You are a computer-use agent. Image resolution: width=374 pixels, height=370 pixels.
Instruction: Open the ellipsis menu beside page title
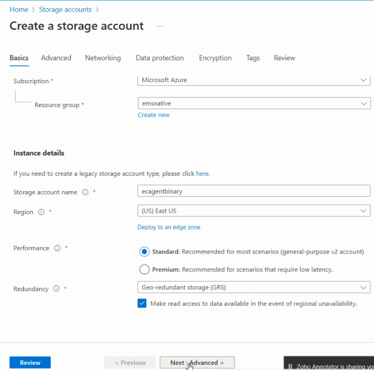[159, 26]
